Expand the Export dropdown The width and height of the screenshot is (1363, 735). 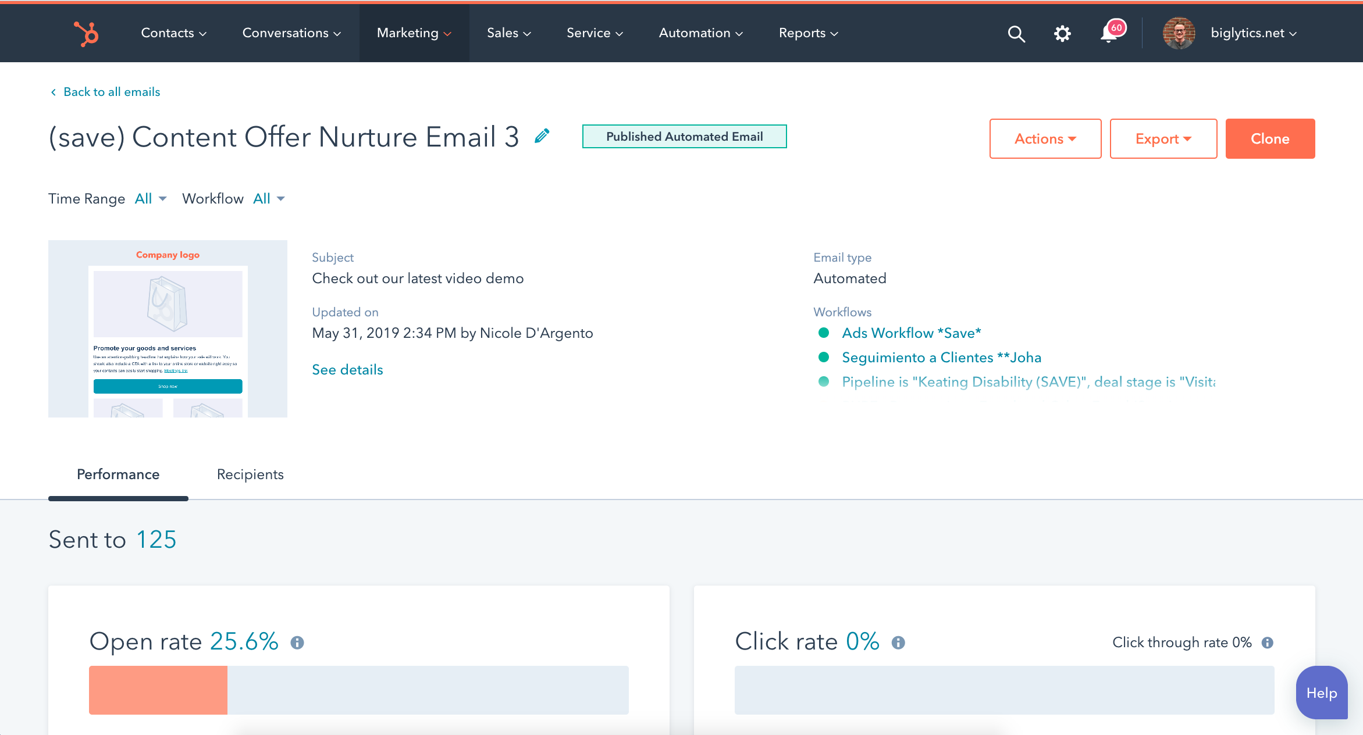point(1163,138)
